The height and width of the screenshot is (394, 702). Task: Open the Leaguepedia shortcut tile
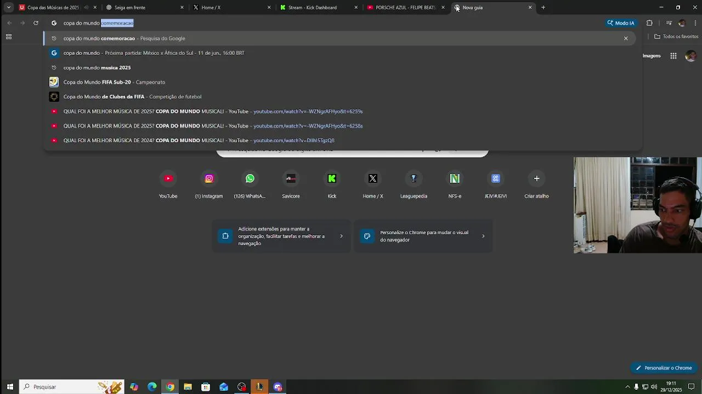click(x=414, y=185)
